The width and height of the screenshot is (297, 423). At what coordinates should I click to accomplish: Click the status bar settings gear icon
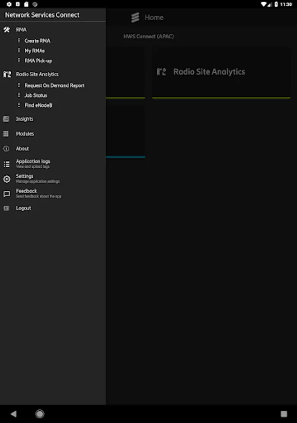click(9, 4)
